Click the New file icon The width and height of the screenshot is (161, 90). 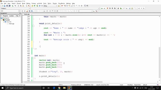[x=2, y=6]
